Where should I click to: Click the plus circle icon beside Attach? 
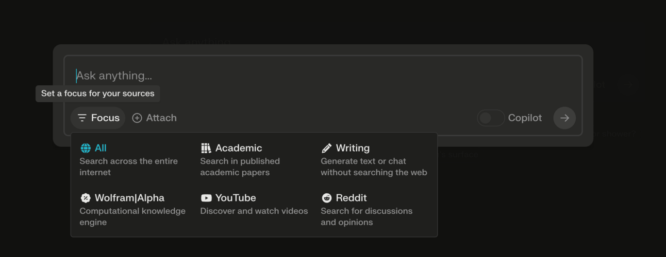pyautogui.click(x=137, y=118)
